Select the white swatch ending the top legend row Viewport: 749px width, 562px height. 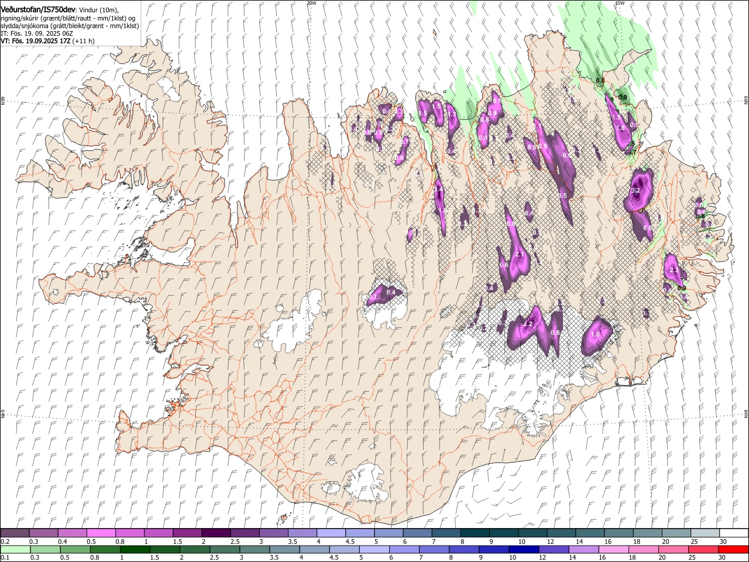click(x=734, y=533)
